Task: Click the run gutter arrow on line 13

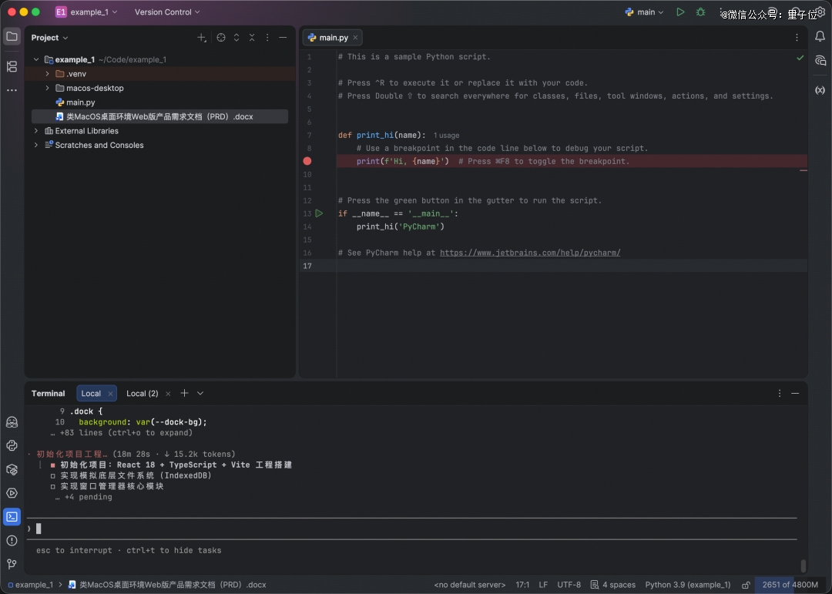Action: click(319, 213)
